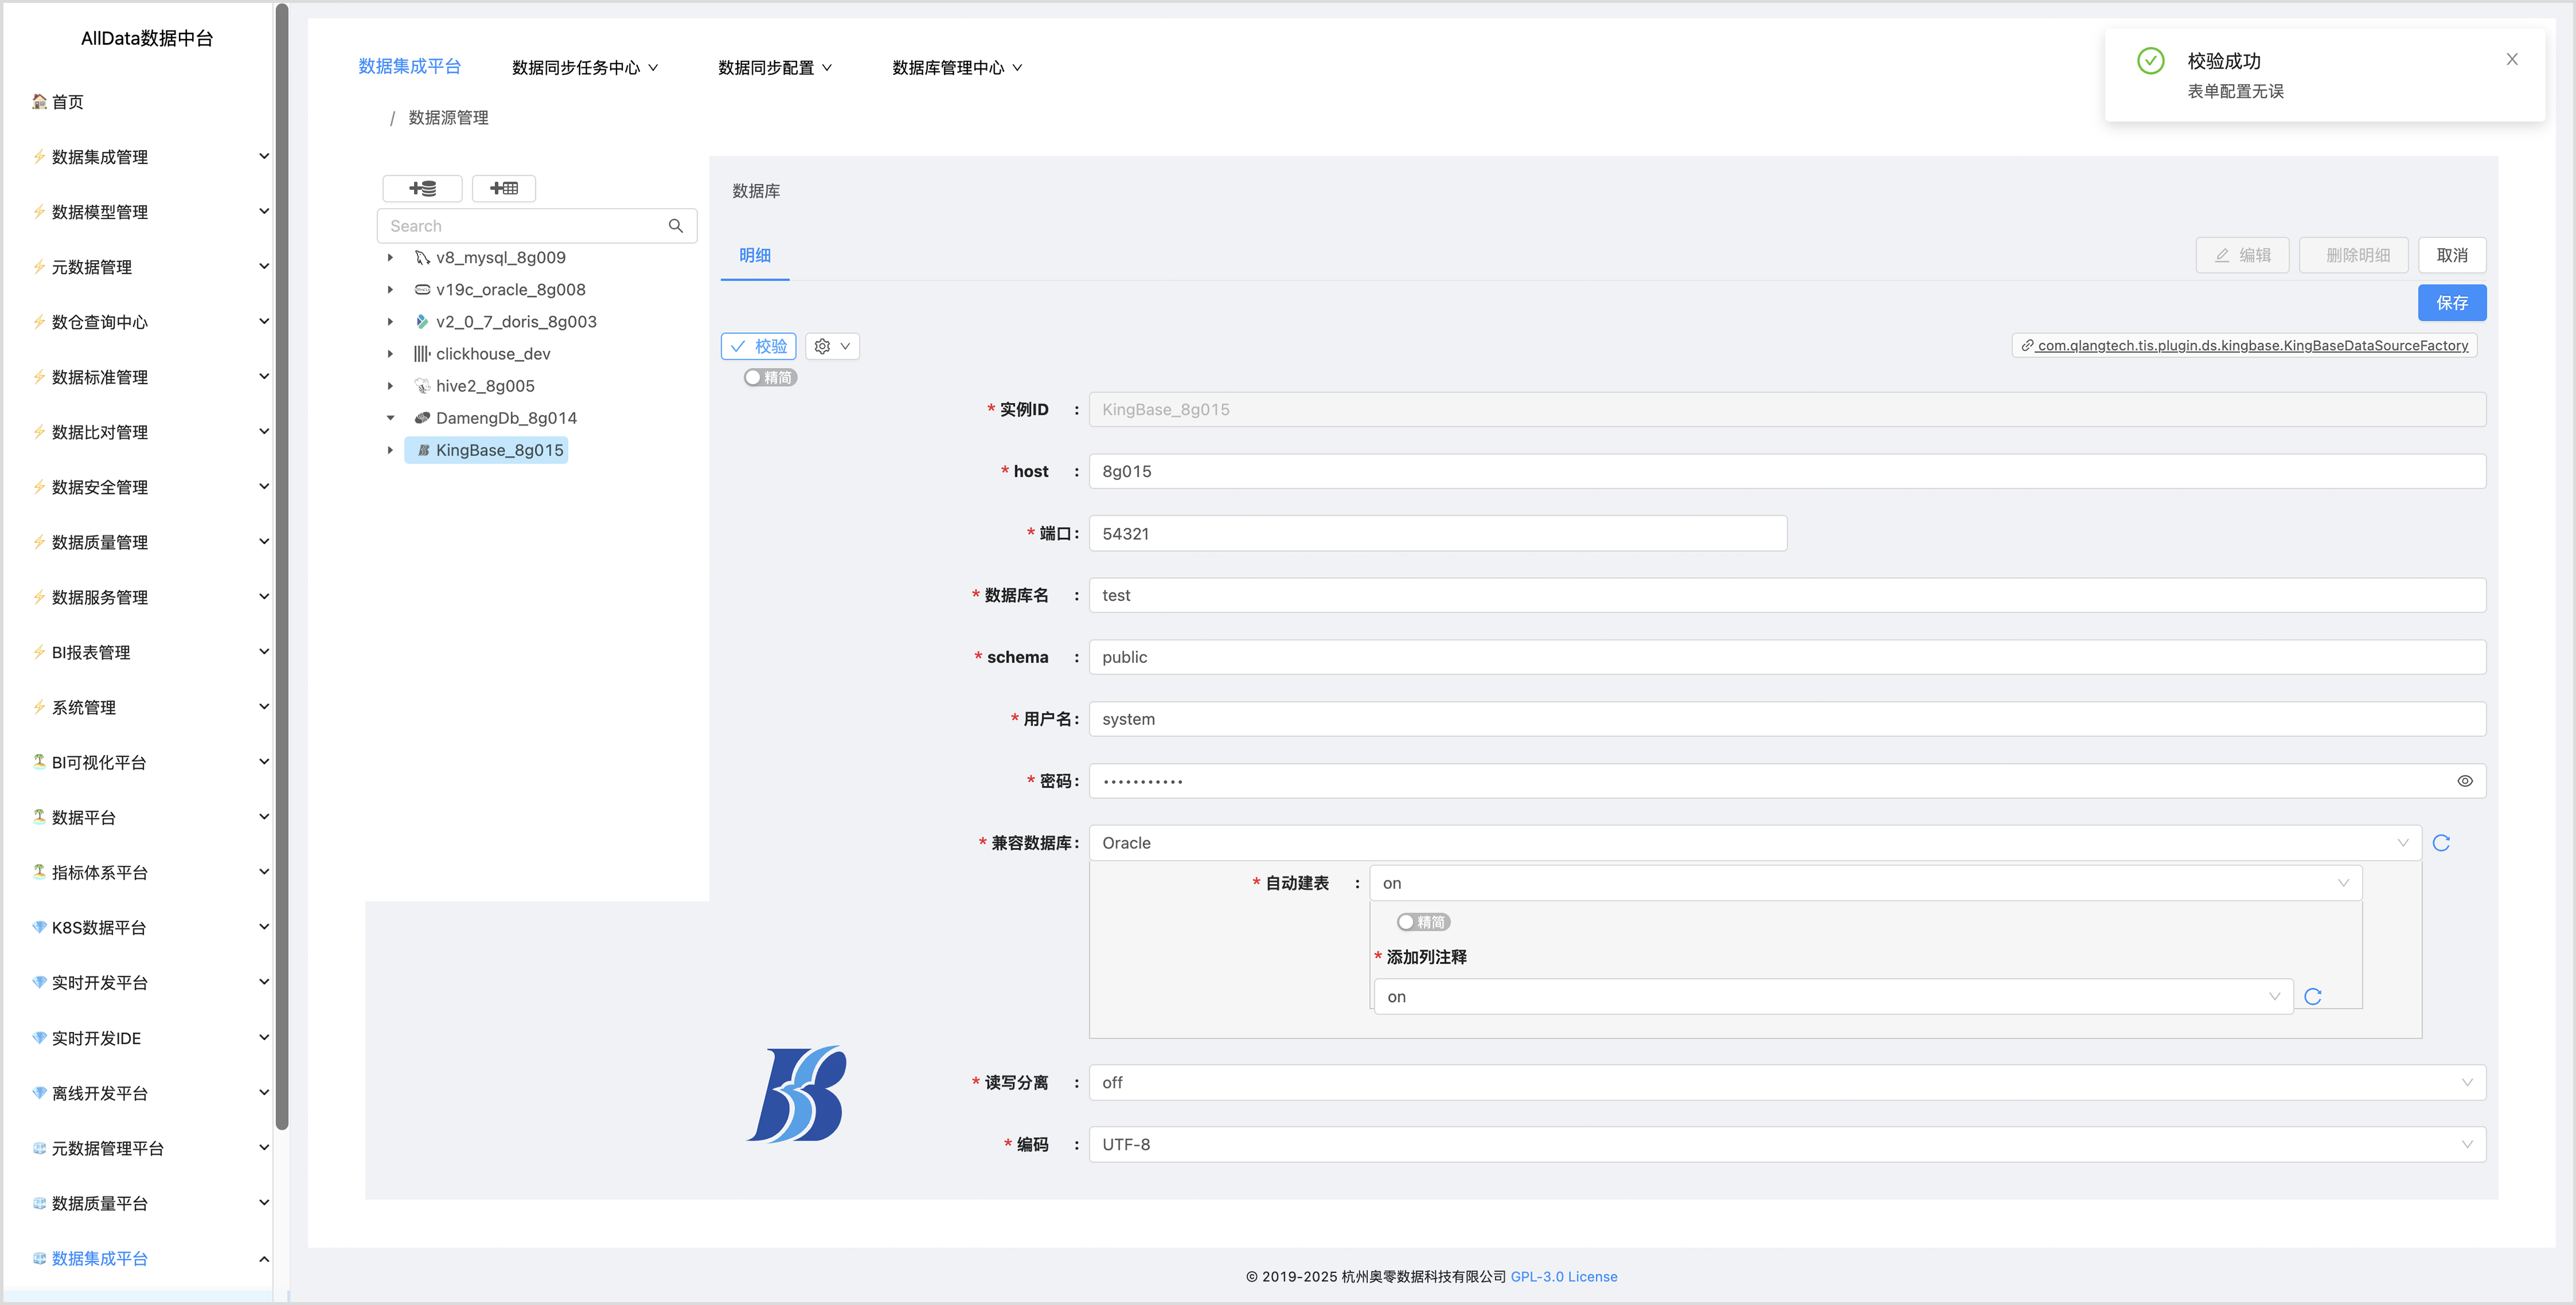Toggle the 精简 switch under 自动建表

coord(1423,922)
